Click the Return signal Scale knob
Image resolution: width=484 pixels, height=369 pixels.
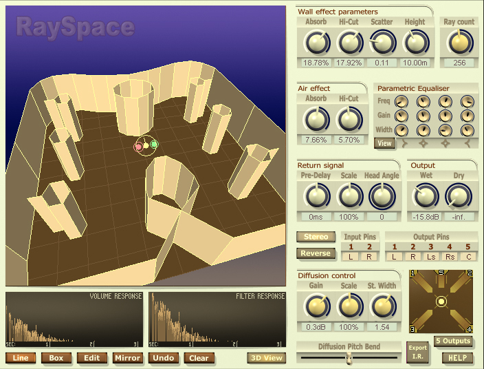point(349,197)
